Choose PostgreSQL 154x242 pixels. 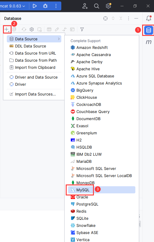[102, 204]
